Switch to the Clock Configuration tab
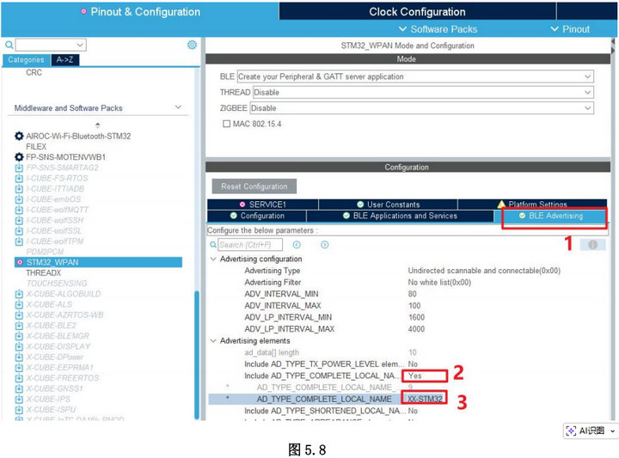Screen dimensions: 619x458 pyautogui.click(x=417, y=11)
